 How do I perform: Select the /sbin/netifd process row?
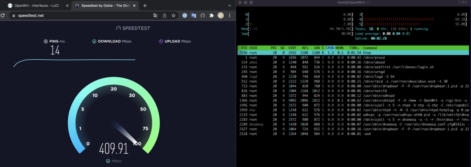[x=353, y=91]
